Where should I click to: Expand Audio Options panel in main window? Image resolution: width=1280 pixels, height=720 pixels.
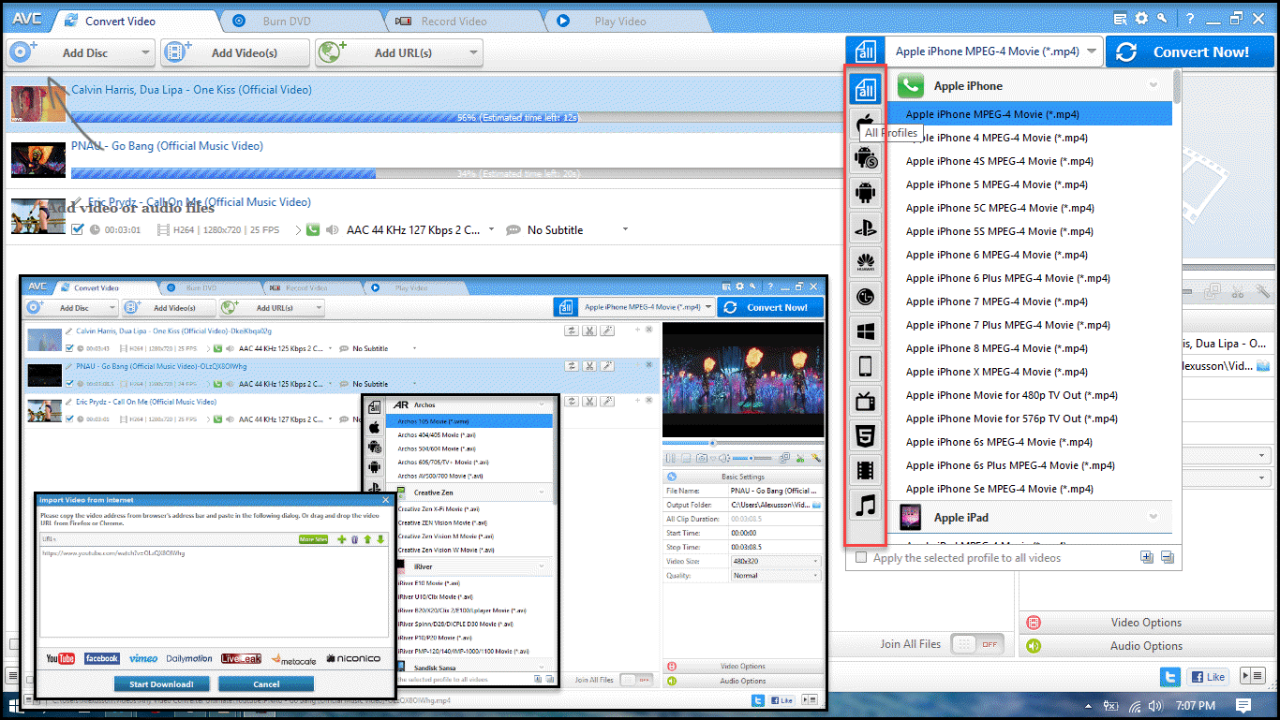coord(1147,645)
